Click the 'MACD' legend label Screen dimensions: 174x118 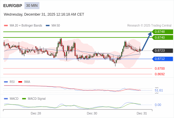click(x=14, y=99)
